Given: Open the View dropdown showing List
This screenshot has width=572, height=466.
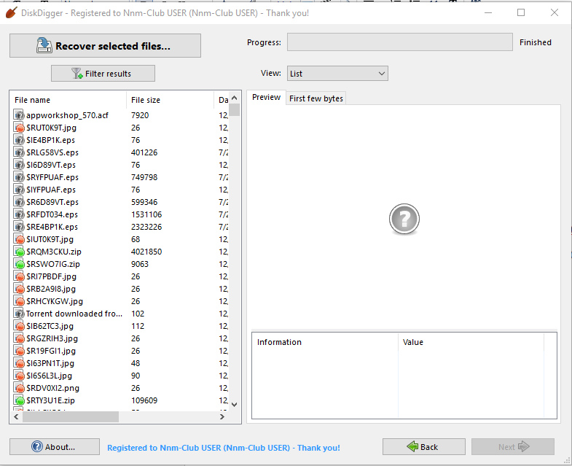Looking at the screenshot, I should [337, 74].
